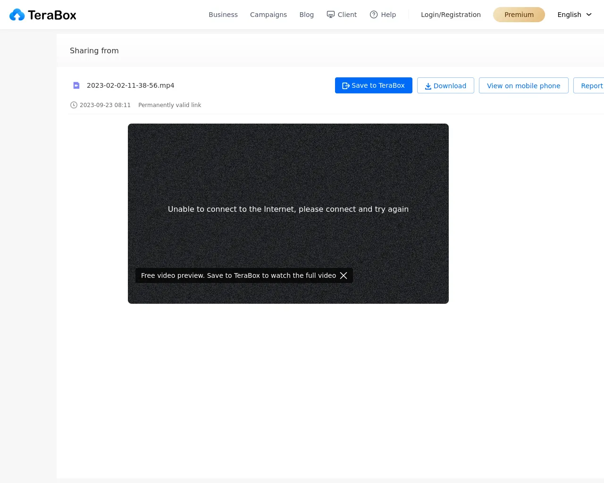
Task: Click the question mark Help icon
Action: 374,15
